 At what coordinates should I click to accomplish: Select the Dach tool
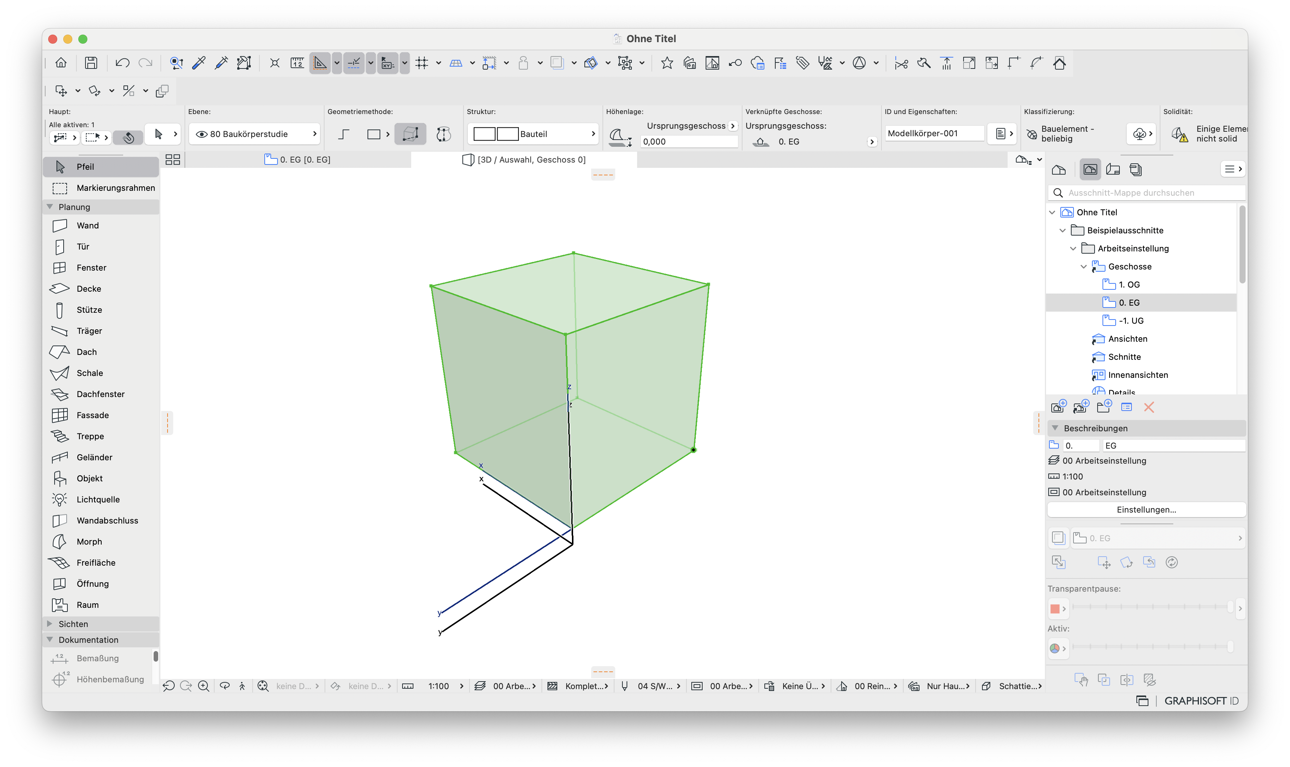tap(101, 352)
